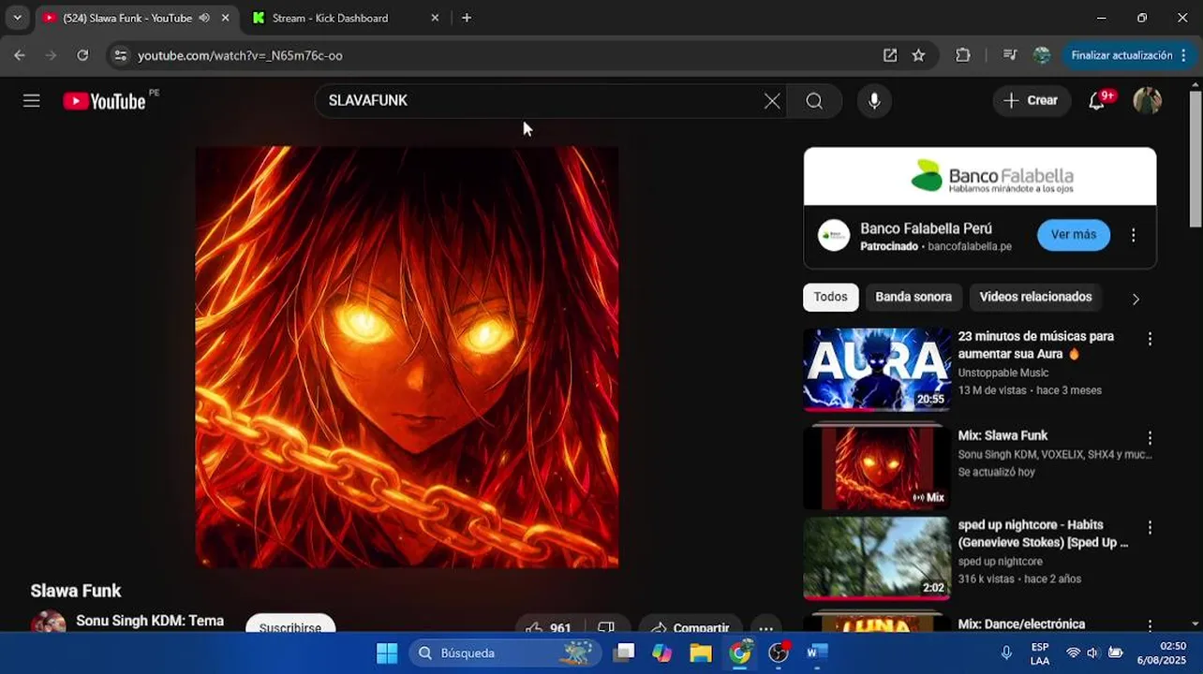Select the Banda sonora filter chip
Image resolution: width=1203 pixels, height=674 pixels.
(913, 297)
